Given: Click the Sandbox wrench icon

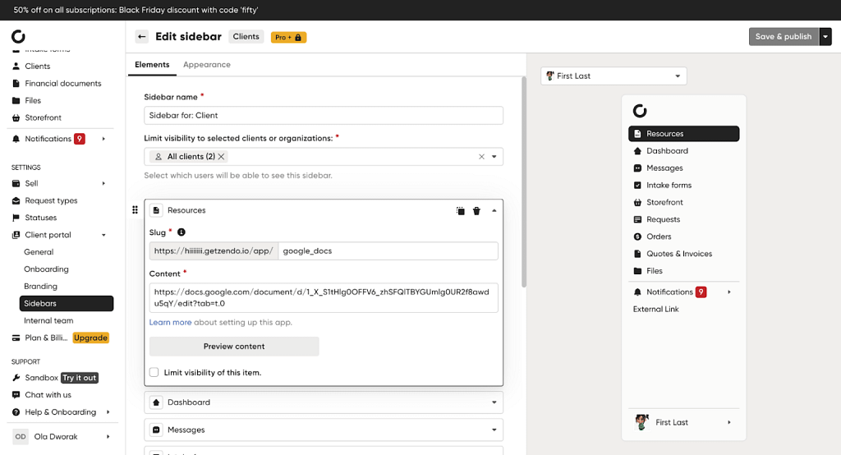Looking at the screenshot, I should point(16,378).
